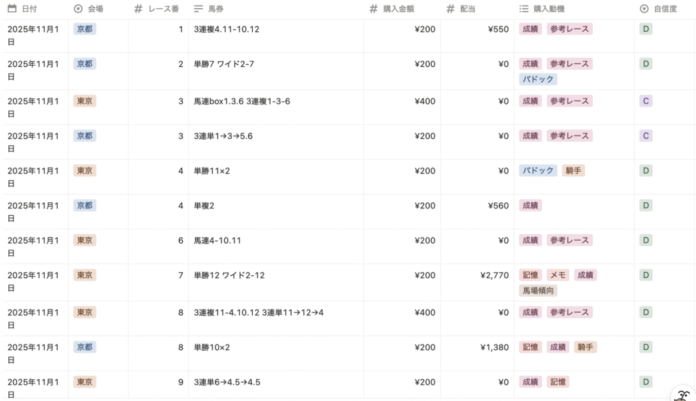Click the select icon beside 自信度 header
This screenshot has width=696, height=401.
point(644,9)
